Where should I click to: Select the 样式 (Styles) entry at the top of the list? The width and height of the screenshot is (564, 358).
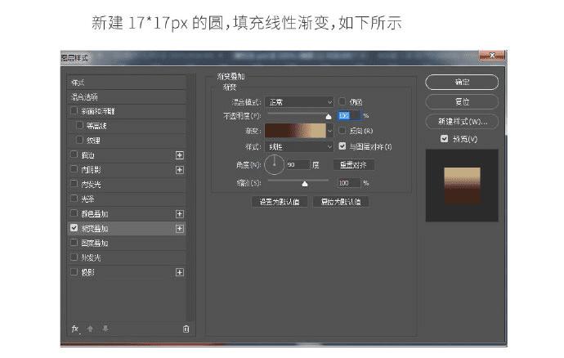[x=126, y=83]
